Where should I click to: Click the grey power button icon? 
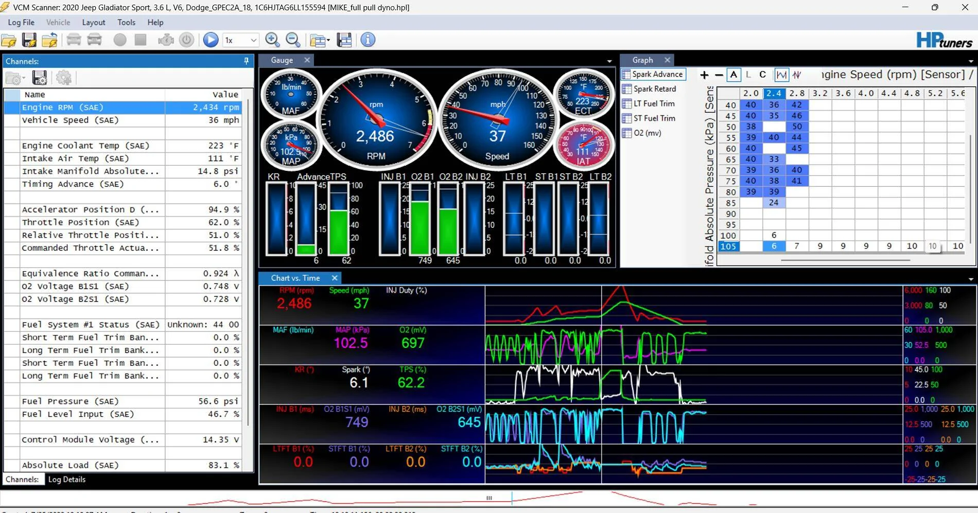point(186,40)
